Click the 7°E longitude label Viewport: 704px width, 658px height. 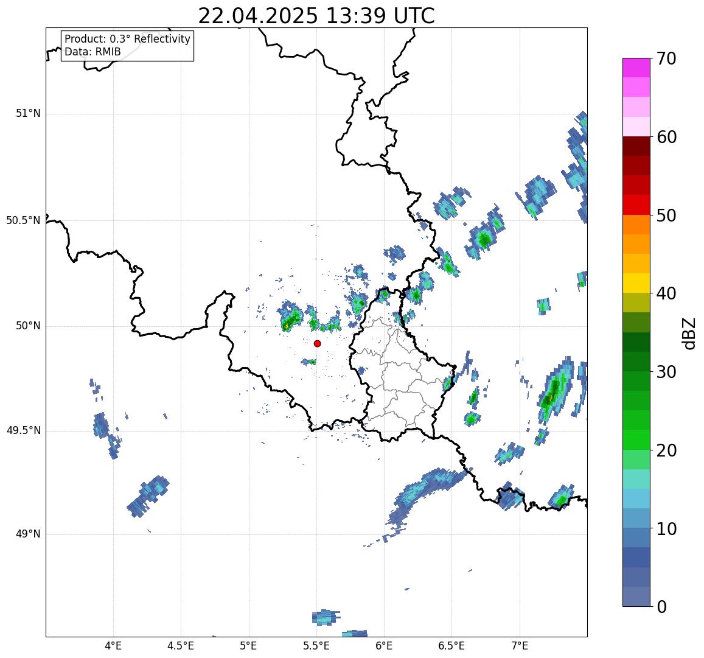click(x=520, y=646)
